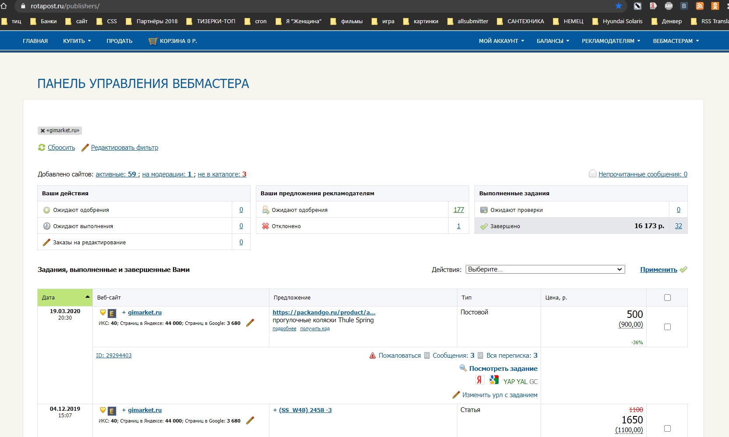Click the pencil icon after the 19.03.2020 row's site stats
The image size is (729, 437).
(250, 323)
